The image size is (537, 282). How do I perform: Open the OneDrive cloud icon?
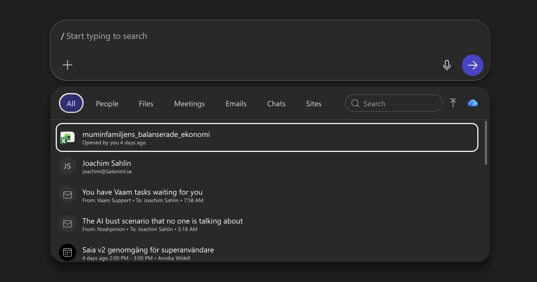(x=473, y=103)
